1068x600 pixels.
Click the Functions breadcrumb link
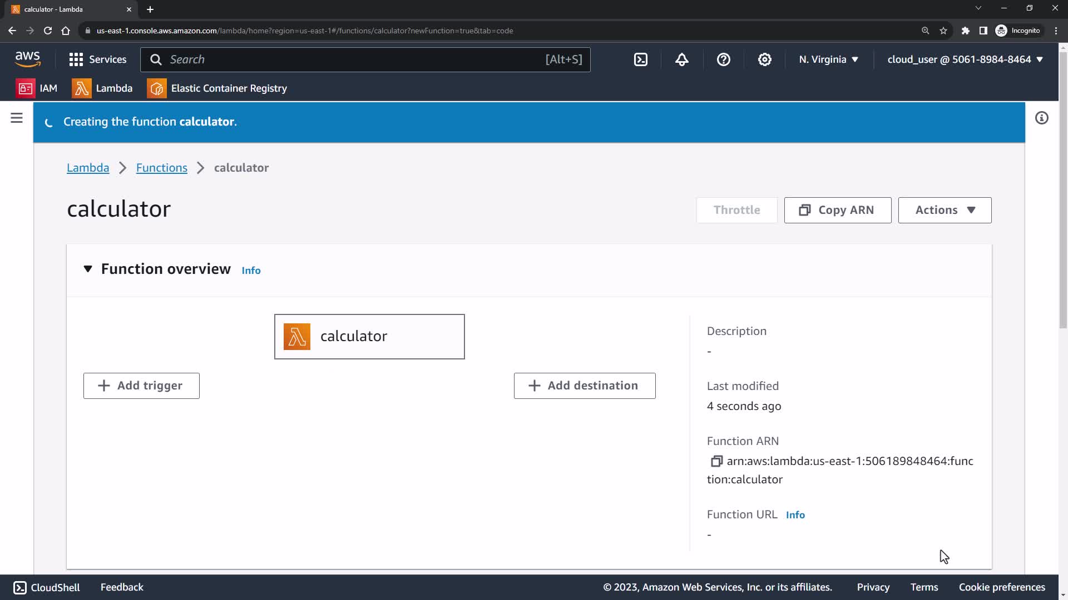(161, 168)
